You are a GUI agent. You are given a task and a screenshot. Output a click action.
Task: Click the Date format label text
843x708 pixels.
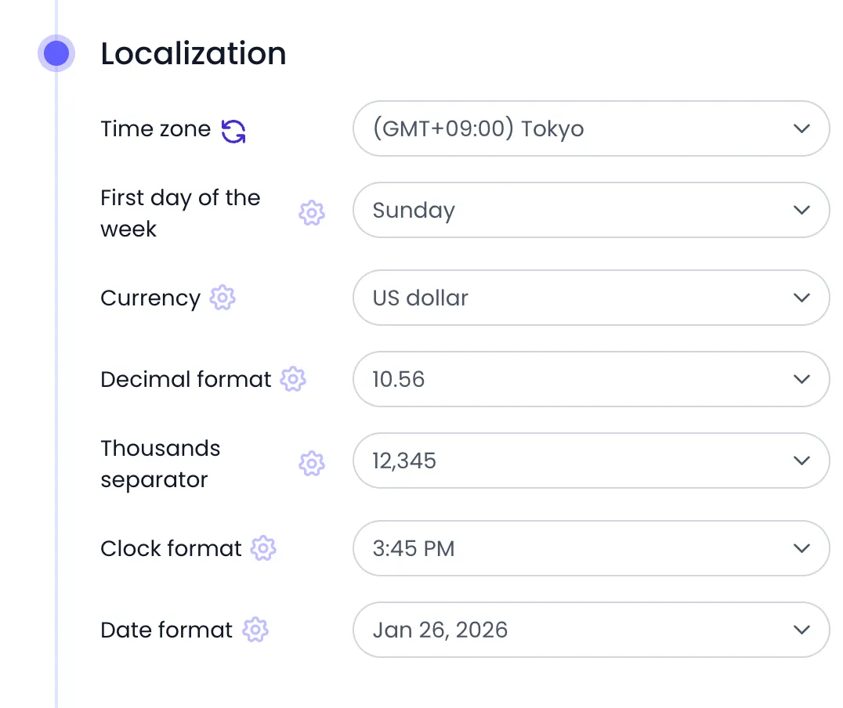[x=167, y=630]
